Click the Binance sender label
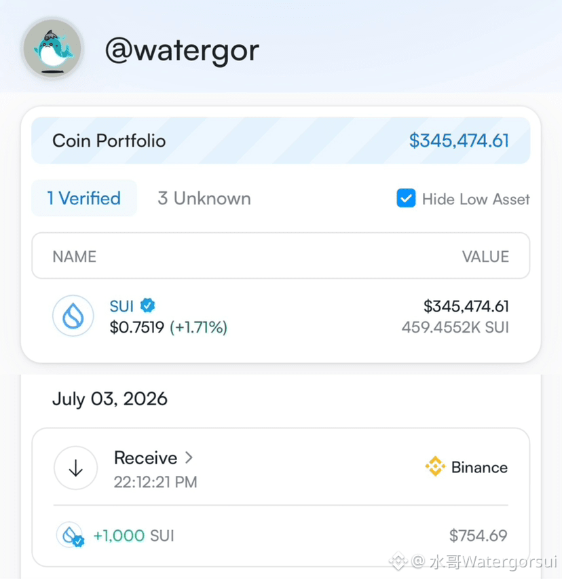The height and width of the screenshot is (579, 562). coord(479,467)
